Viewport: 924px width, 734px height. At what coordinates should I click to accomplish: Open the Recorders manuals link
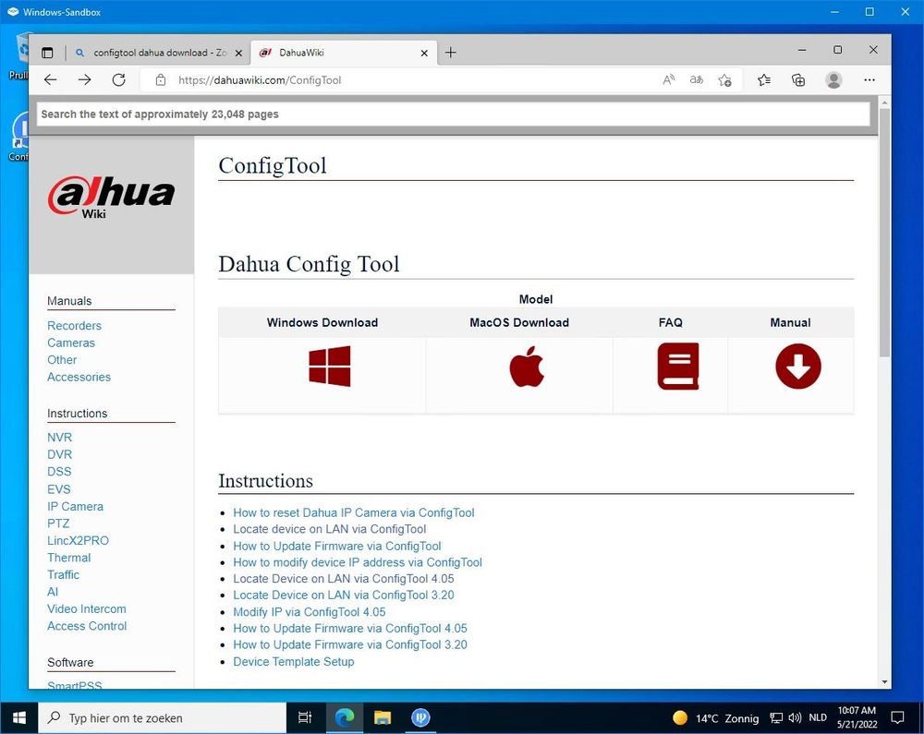tap(74, 326)
